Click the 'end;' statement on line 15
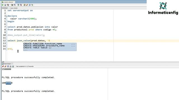The width and height of the screenshot is (179, 100). pos(10,49)
